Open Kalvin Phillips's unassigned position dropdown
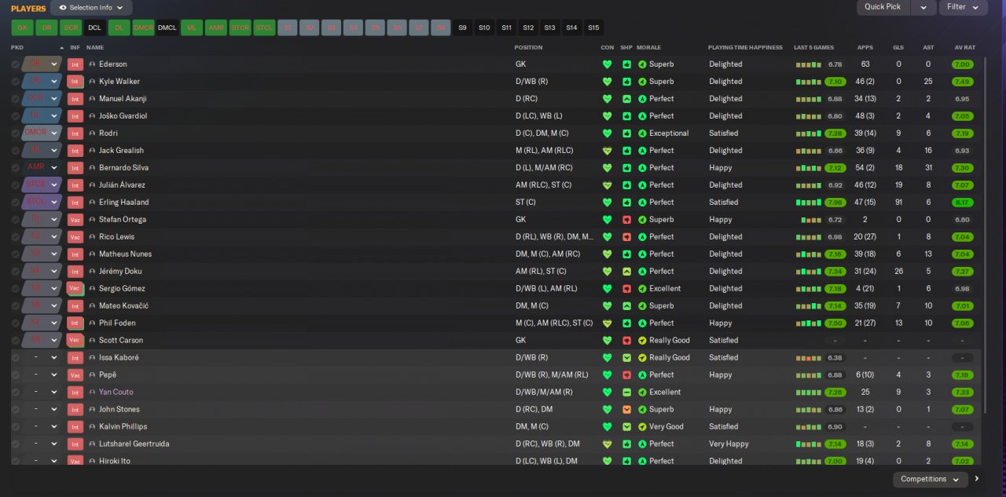Viewport: 1006px width, 497px height. tap(42, 427)
